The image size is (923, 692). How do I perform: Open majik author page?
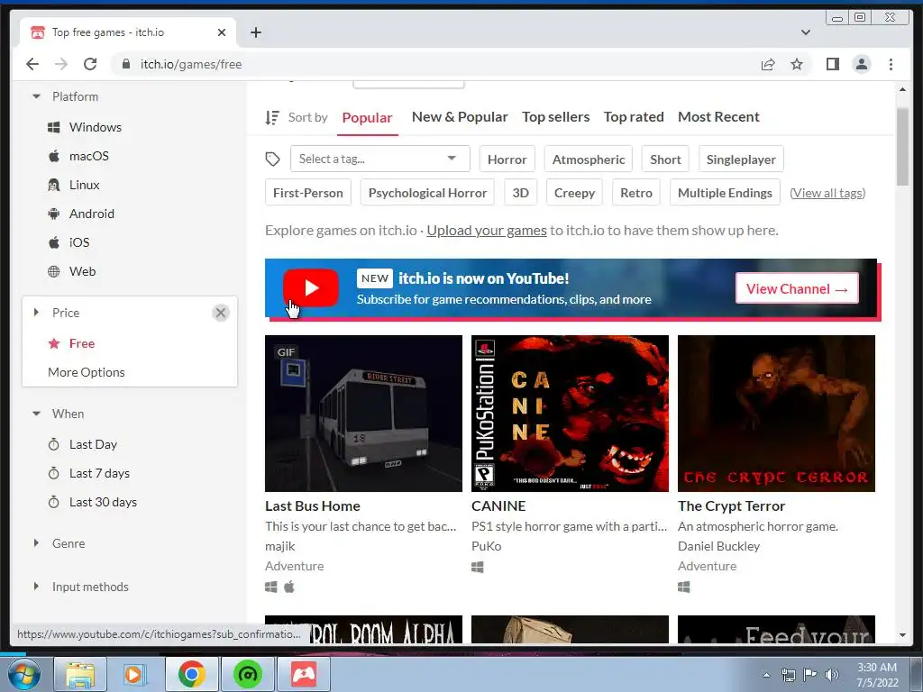pyautogui.click(x=279, y=546)
